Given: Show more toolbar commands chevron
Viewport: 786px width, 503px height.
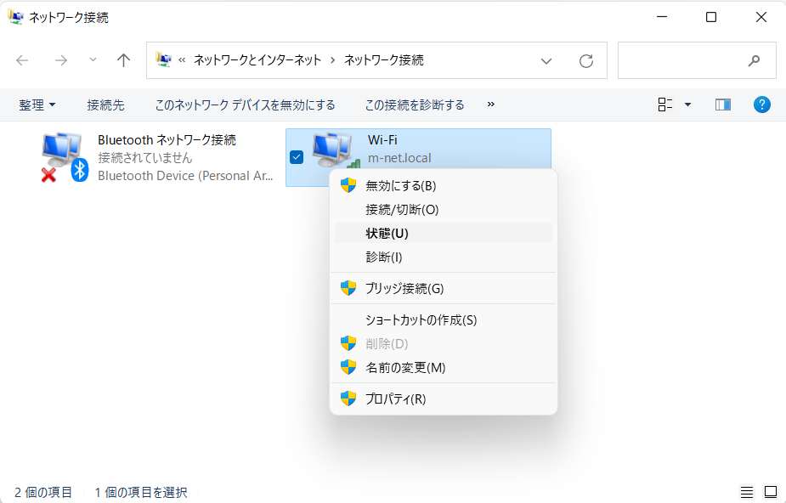Looking at the screenshot, I should tap(491, 105).
